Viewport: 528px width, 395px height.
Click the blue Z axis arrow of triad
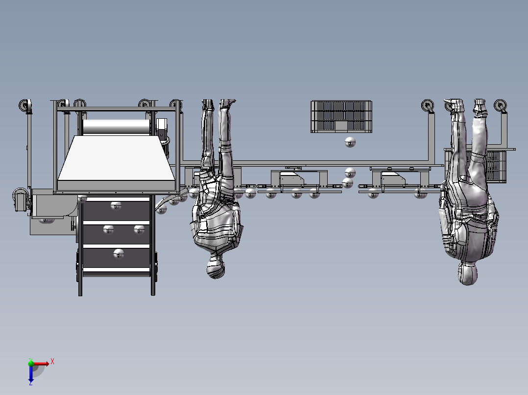tap(31, 373)
